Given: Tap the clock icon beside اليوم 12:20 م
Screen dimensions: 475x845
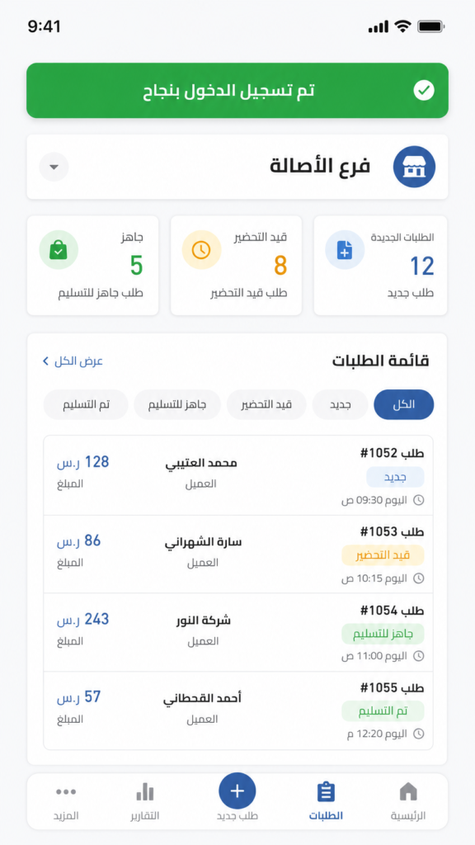Looking at the screenshot, I should point(418,734).
